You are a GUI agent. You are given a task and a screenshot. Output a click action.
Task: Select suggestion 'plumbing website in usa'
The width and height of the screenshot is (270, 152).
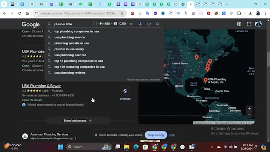coord(71,43)
